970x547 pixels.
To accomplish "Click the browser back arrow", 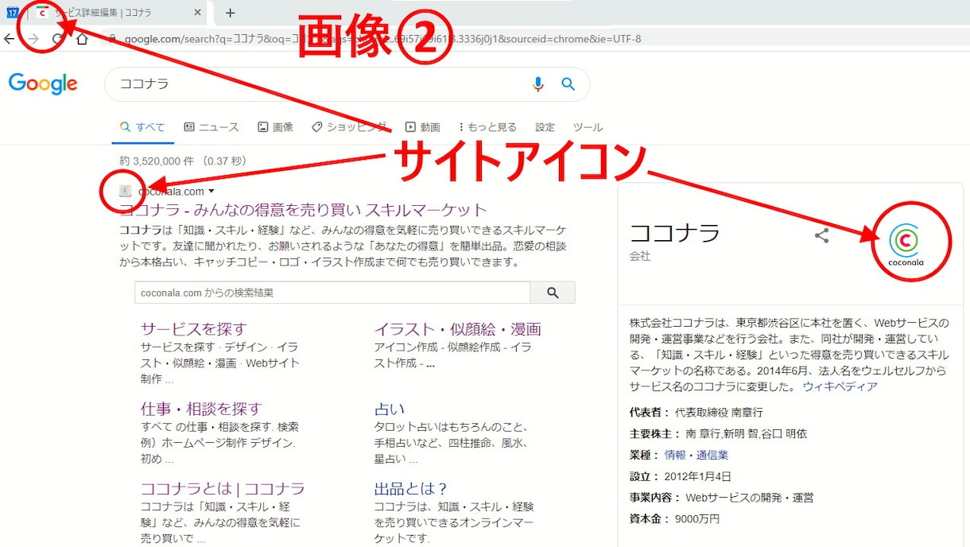I will pyautogui.click(x=9, y=39).
